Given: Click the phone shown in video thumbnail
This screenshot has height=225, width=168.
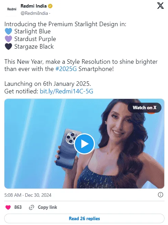Looking at the screenshot, I should coord(67,149).
